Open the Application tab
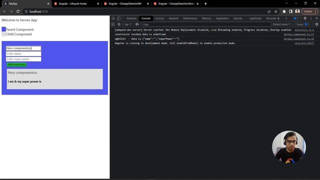320x180 pixels. [x=222, y=18]
